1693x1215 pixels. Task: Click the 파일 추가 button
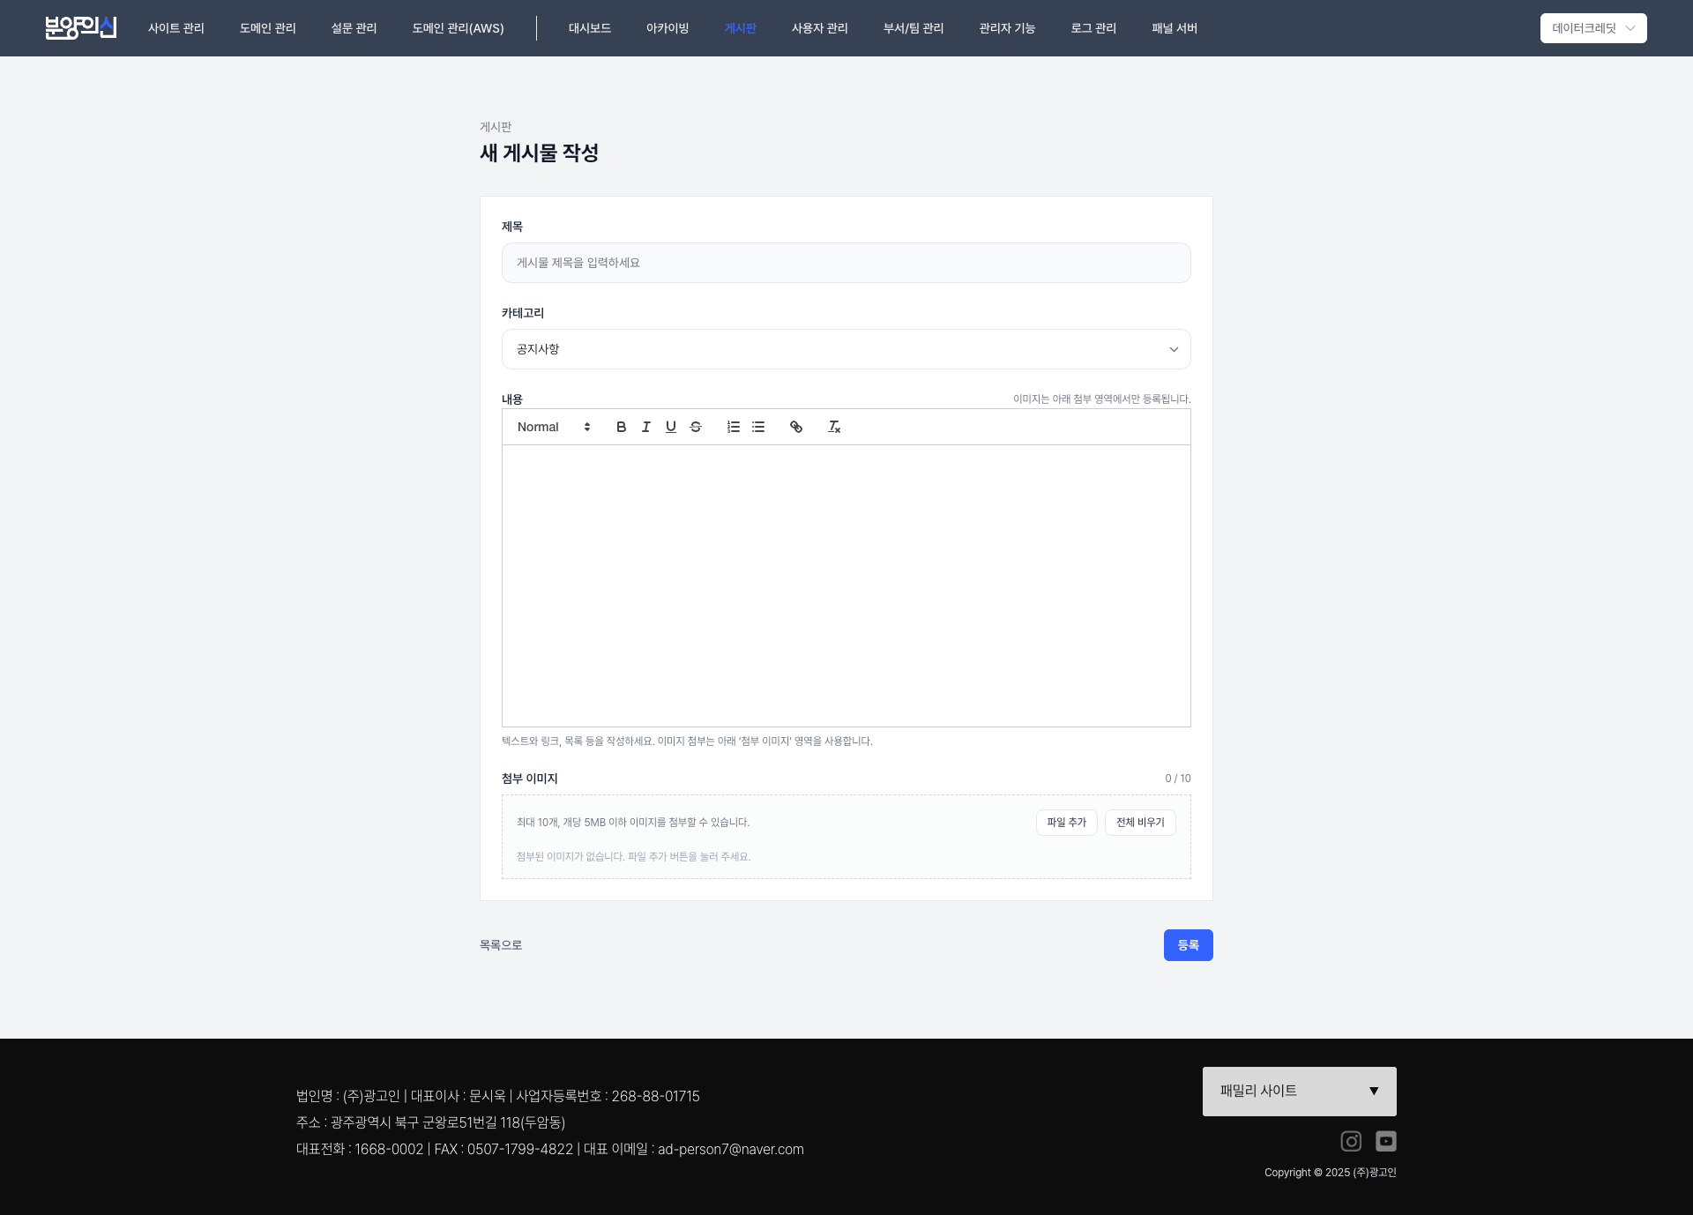[1066, 822]
